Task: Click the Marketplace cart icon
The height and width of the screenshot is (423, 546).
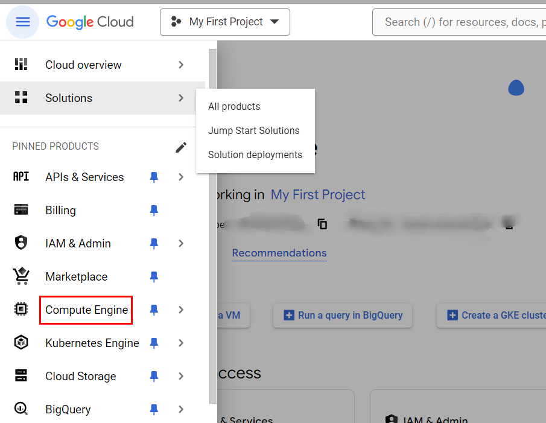Action: point(22,276)
